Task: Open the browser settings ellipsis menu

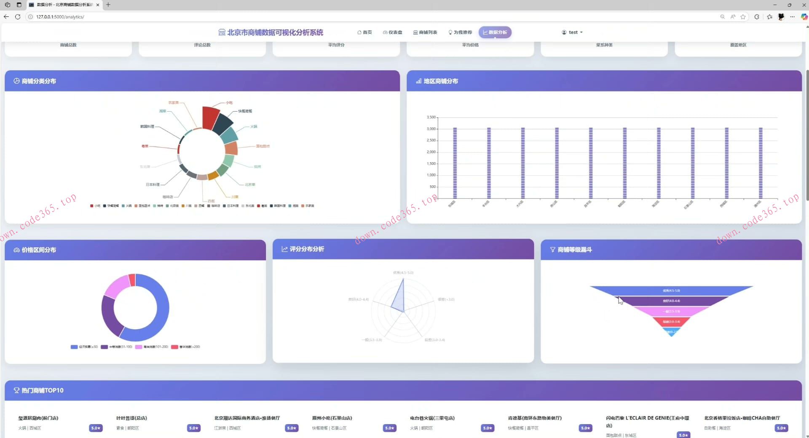Action: point(793,17)
